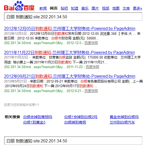Go to the 文库 tab
The height and width of the screenshot is (147, 143).
tap(126, 8)
